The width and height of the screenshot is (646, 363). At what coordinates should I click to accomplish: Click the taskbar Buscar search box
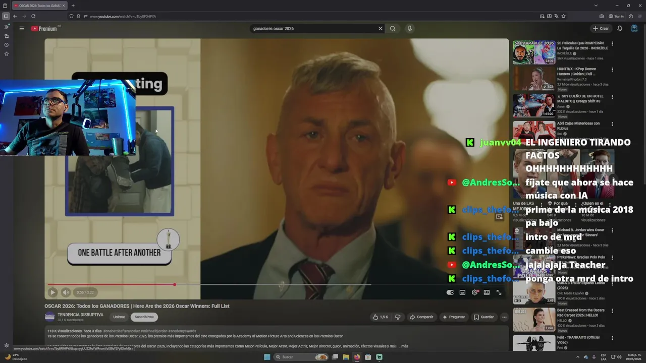(x=301, y=357)
